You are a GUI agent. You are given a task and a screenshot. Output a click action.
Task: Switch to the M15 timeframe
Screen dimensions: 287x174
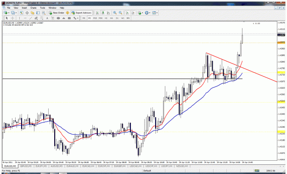point(95,18)
